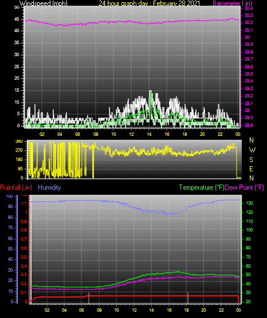Click the Rainfall (.in) legend label
267x318 pixels.
16,187
